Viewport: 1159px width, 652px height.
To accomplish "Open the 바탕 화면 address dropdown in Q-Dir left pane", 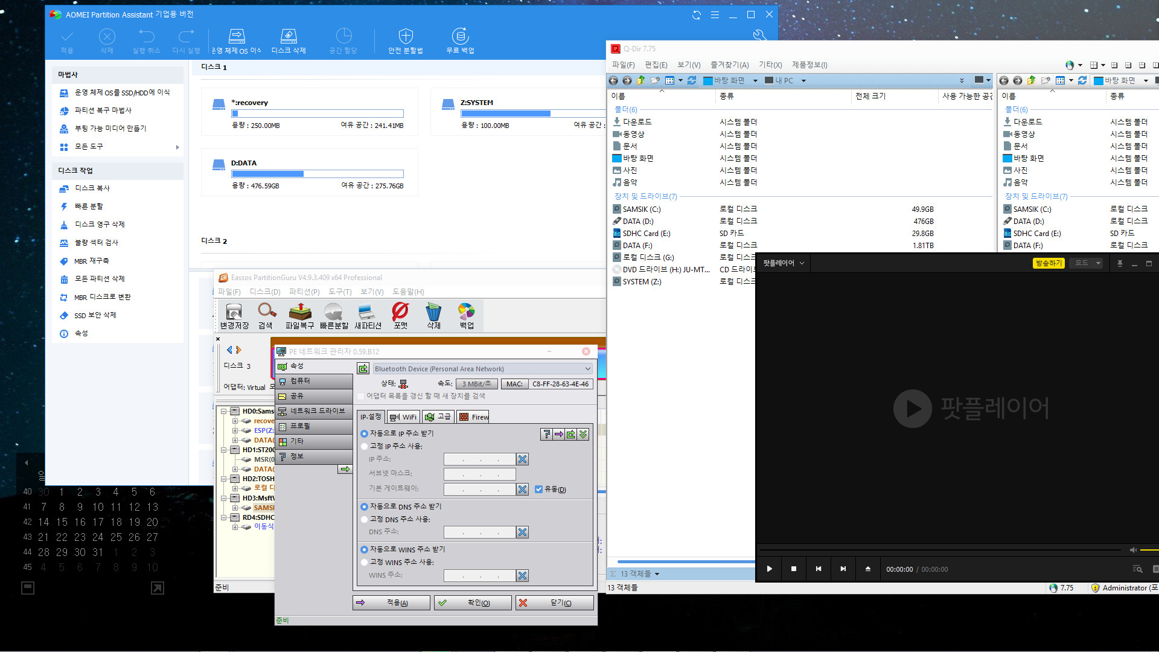I will 755,81.
